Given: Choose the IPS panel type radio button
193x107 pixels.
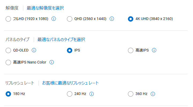Looking at the screenshot, I should (70, 50).
